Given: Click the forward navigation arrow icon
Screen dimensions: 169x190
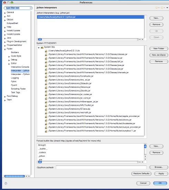Looking at the screenshot, I should pos(162,8).
